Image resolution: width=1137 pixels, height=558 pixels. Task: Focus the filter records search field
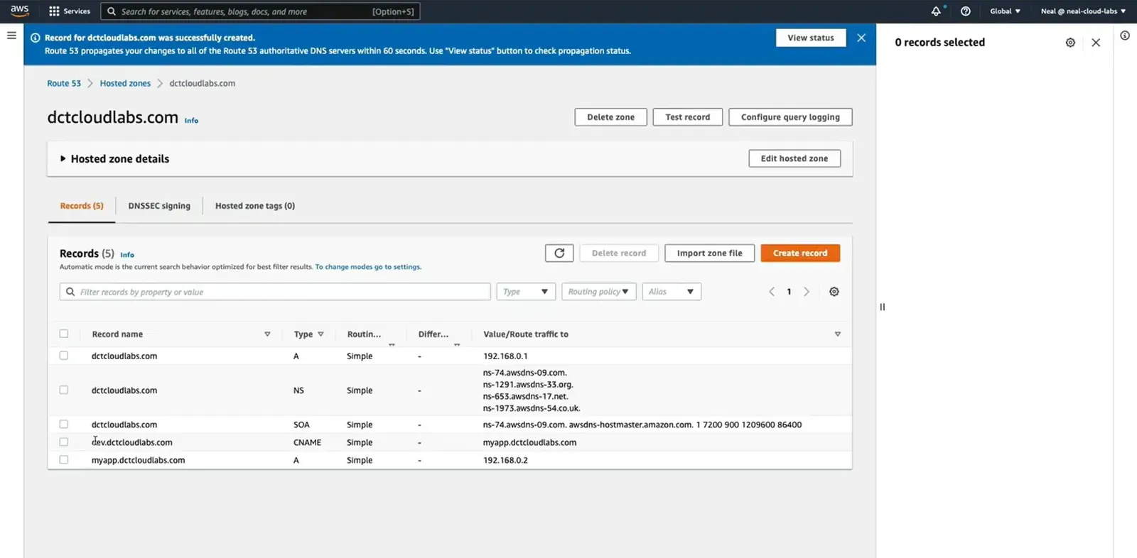tap(275, 292)
